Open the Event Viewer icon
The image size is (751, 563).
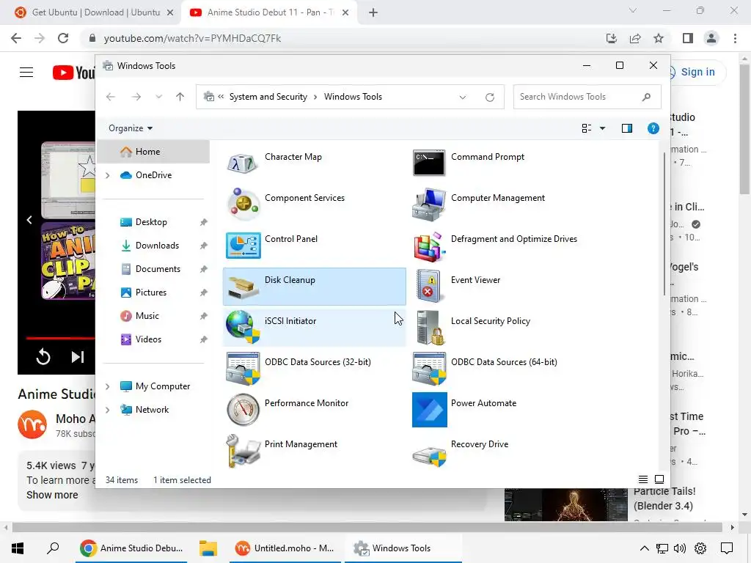429,286
